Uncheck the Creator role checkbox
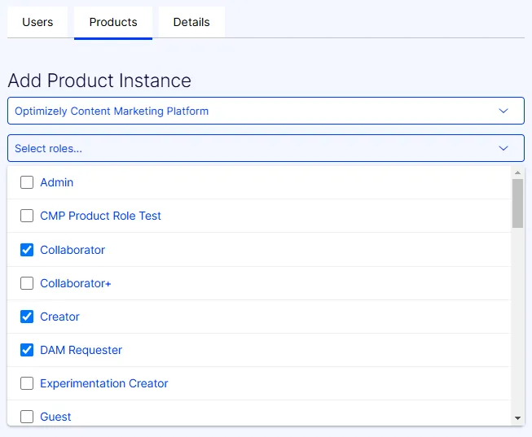Screen dimensions: 532x437 coord(27,317)
